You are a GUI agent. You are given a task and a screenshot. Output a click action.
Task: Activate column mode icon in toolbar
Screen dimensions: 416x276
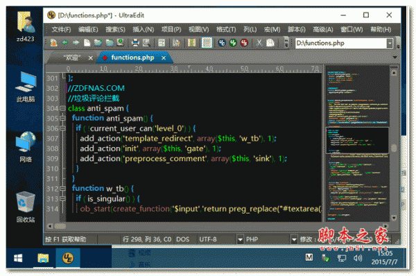point(191,43)
